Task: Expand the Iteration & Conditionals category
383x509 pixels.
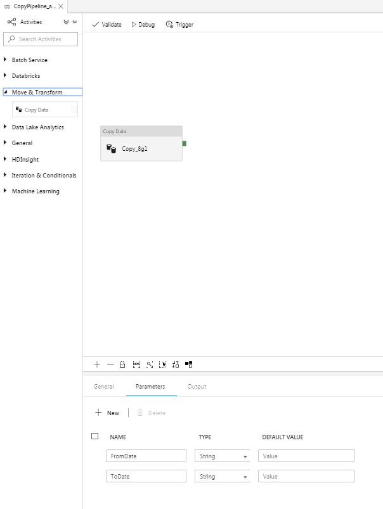Action: (x=5, y=175)
